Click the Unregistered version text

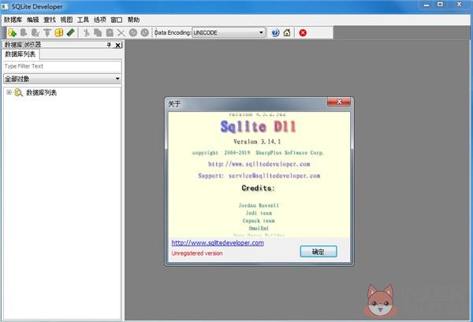[197, 253]
